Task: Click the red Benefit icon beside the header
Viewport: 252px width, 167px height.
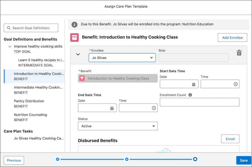Action: tap(75, 37)
